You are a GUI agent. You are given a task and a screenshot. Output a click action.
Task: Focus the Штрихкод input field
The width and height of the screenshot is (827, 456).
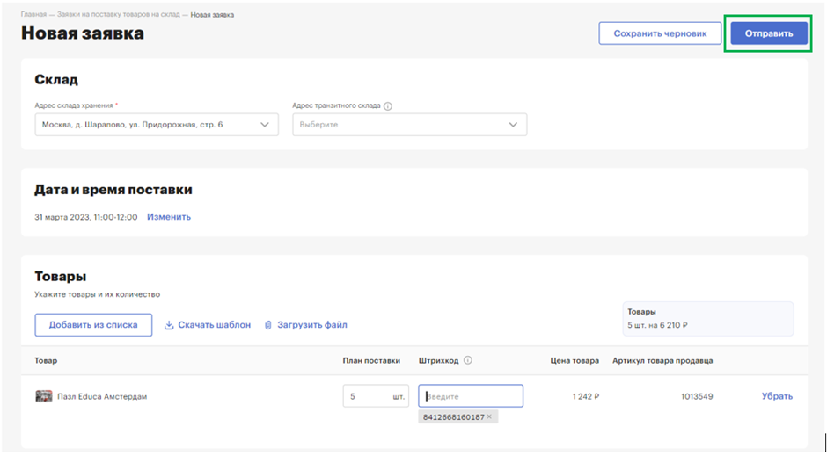(471, 396)
